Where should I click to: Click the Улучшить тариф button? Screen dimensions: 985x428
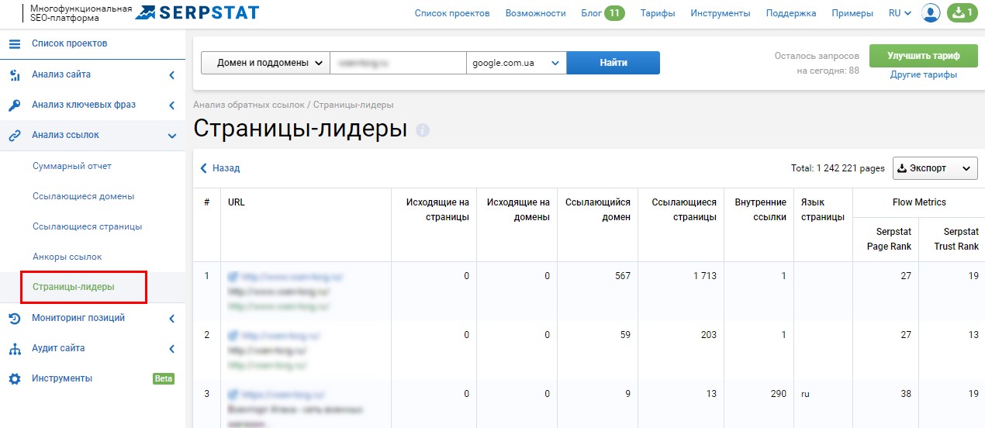(924, 56)
